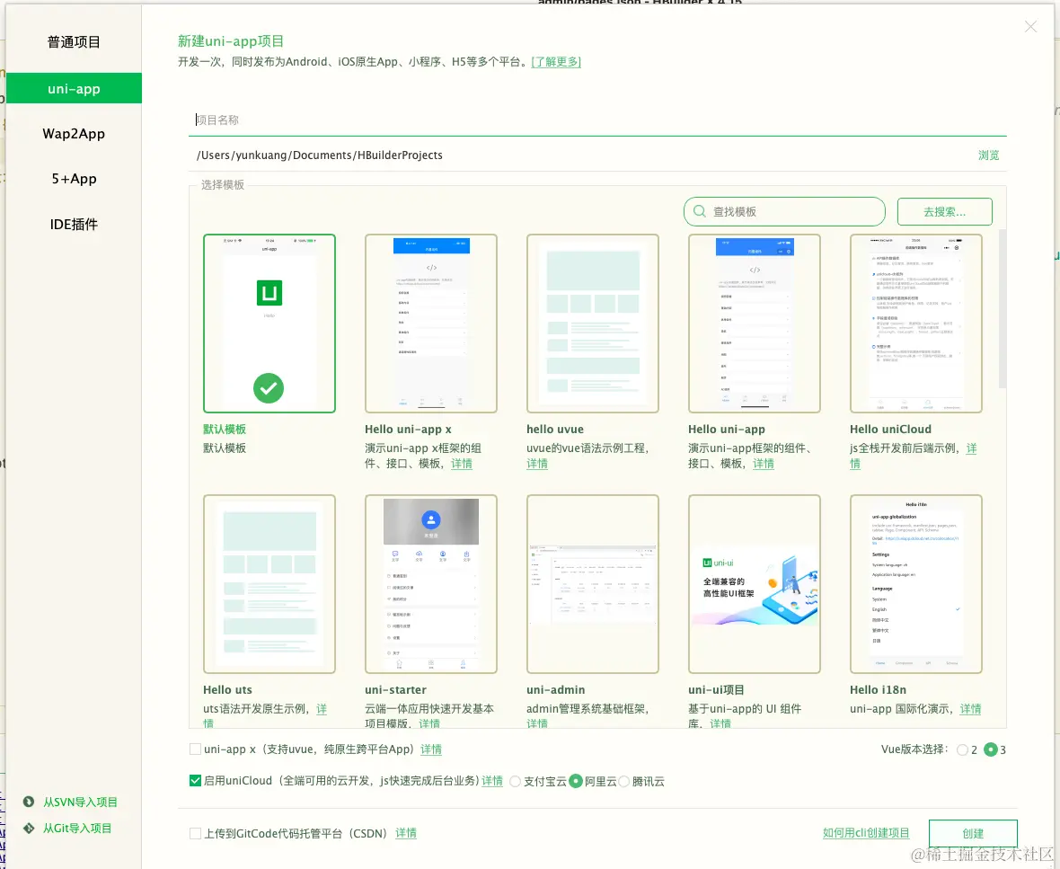Choose 腾讯云 radio button
The width and height of the screenshot is (1060, 869).
[x=623, y=782]
